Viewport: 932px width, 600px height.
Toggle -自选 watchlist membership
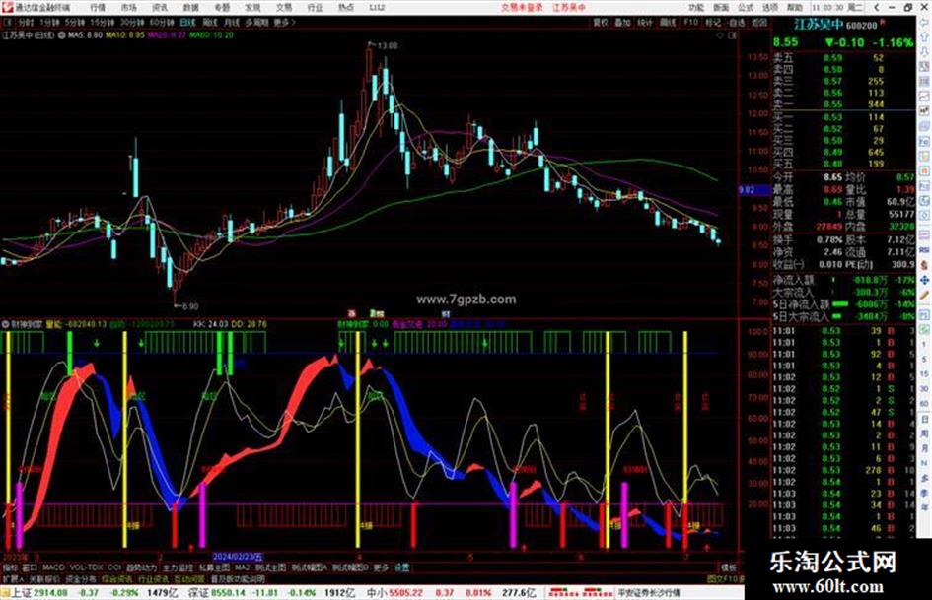[x=736, y=22]
